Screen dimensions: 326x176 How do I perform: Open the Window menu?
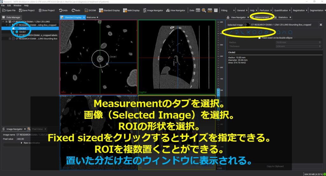tap(17, 5)
